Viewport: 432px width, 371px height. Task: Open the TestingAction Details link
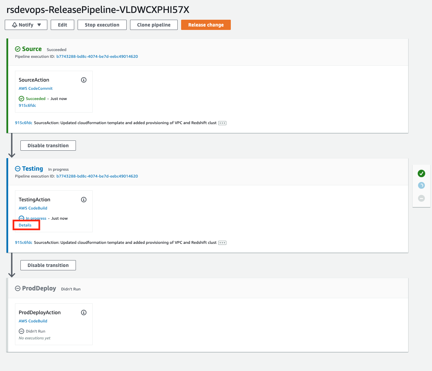[x=25, y=225]
